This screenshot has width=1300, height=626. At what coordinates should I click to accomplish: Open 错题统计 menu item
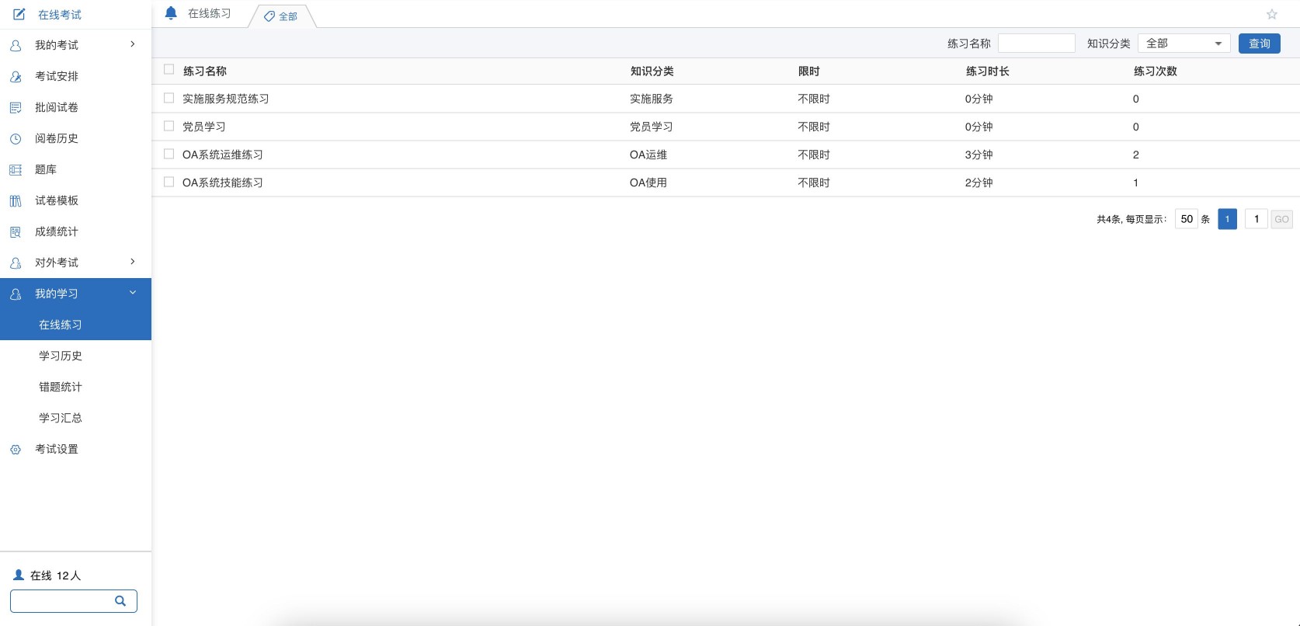coord(61,387)
